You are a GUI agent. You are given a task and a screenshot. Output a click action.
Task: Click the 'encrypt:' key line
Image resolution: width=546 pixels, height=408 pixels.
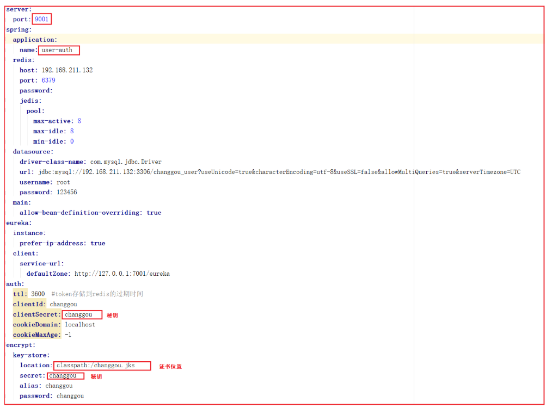coord(21,345)
